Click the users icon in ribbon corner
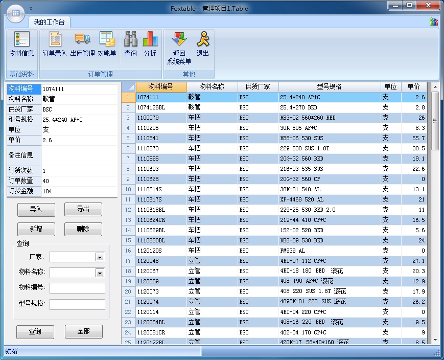Screen dimensions: 444x360 click(433, 21)
